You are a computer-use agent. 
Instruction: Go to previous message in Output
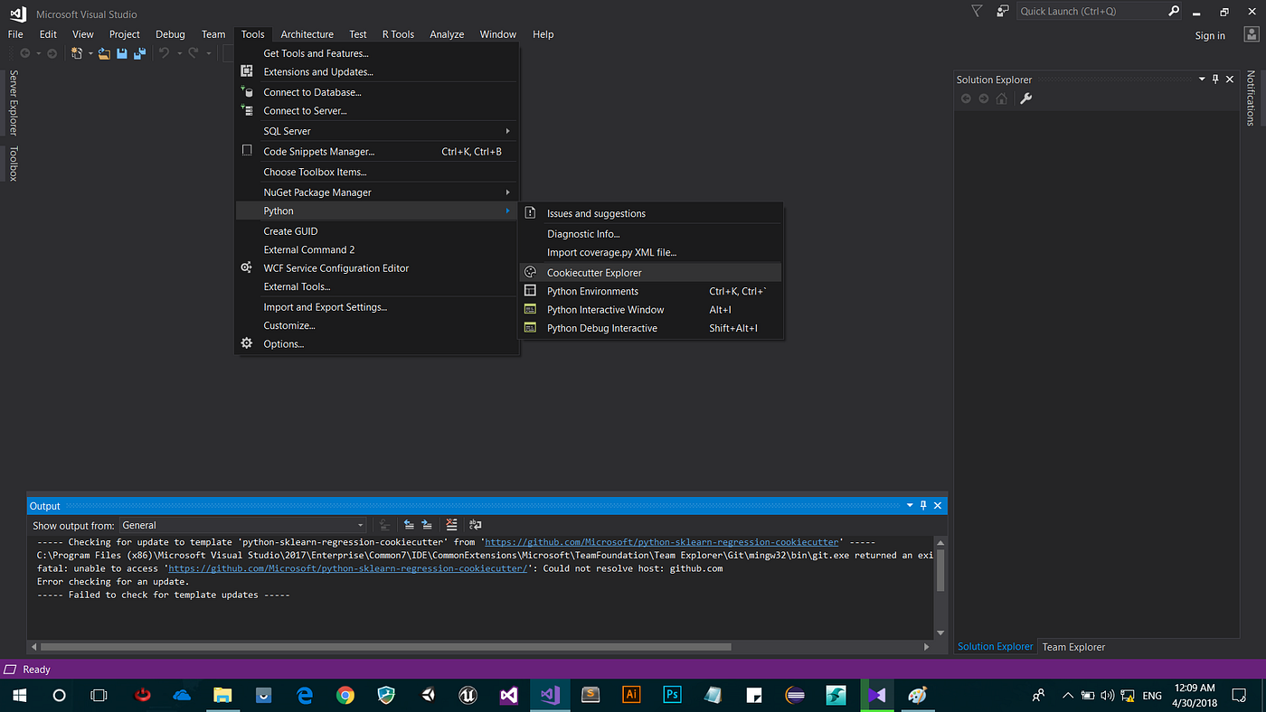coord(409,525)
